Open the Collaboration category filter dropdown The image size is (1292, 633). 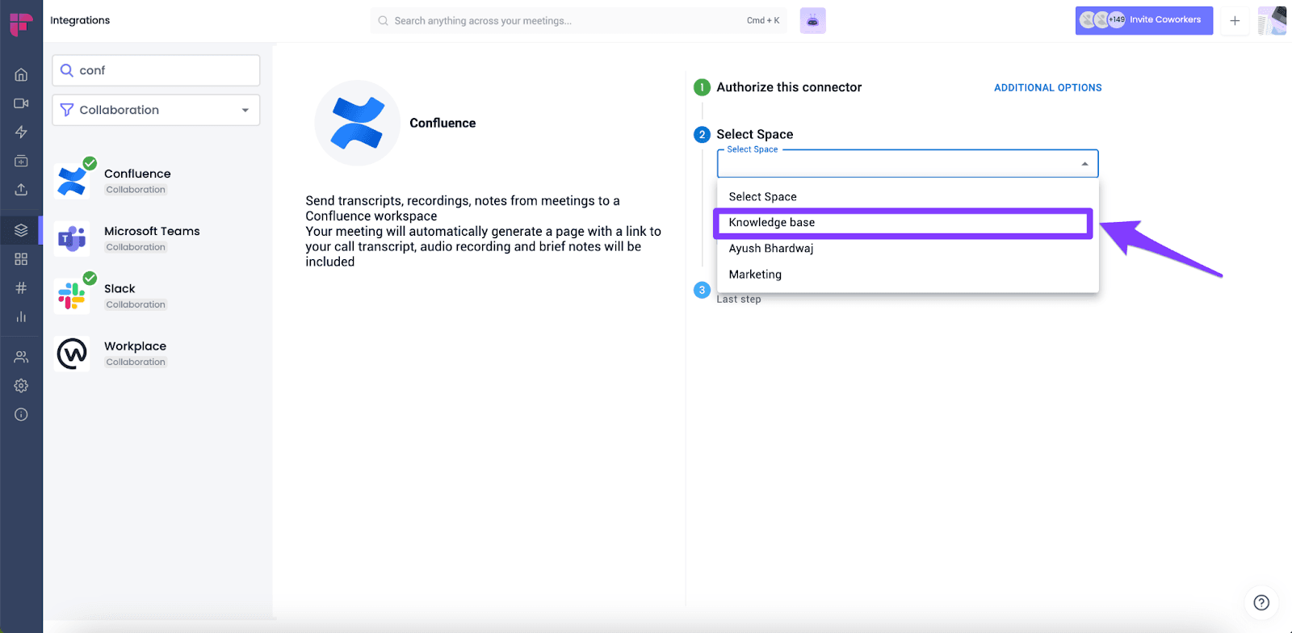[x=156, y=110]
